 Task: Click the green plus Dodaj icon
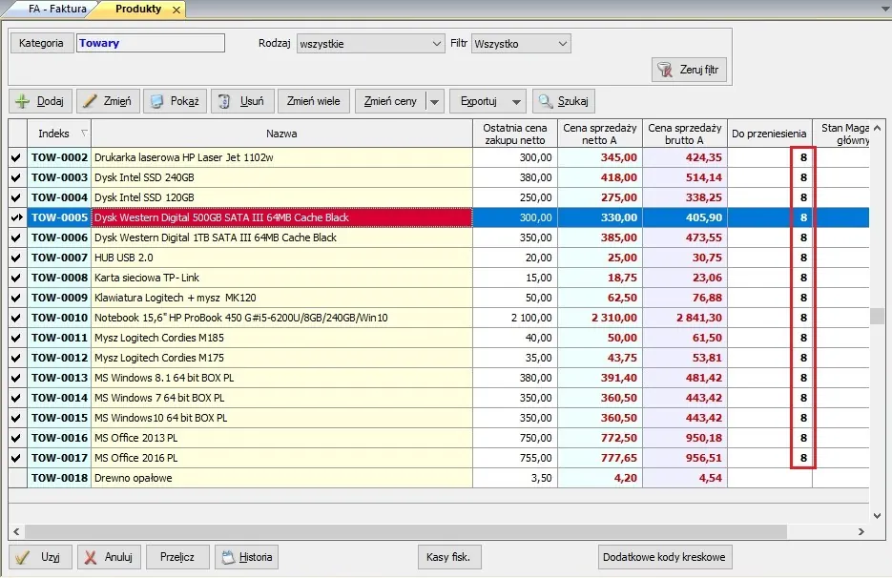click(x=23, y=101)
